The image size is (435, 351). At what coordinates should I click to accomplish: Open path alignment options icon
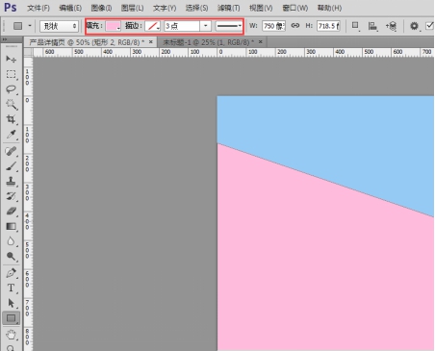[372, 26]
